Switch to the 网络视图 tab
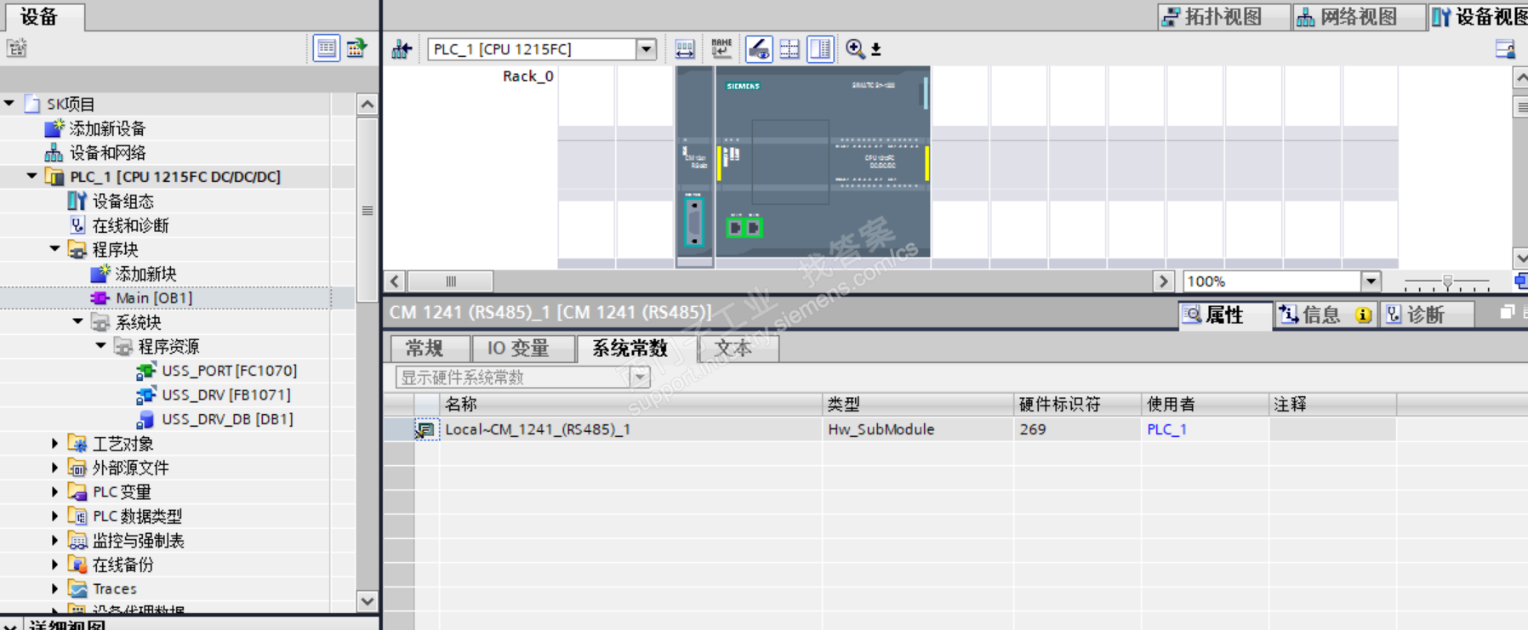 (1358, 17)
